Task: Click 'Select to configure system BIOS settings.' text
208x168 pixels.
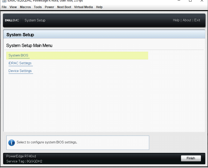Action: pos(47,142)
